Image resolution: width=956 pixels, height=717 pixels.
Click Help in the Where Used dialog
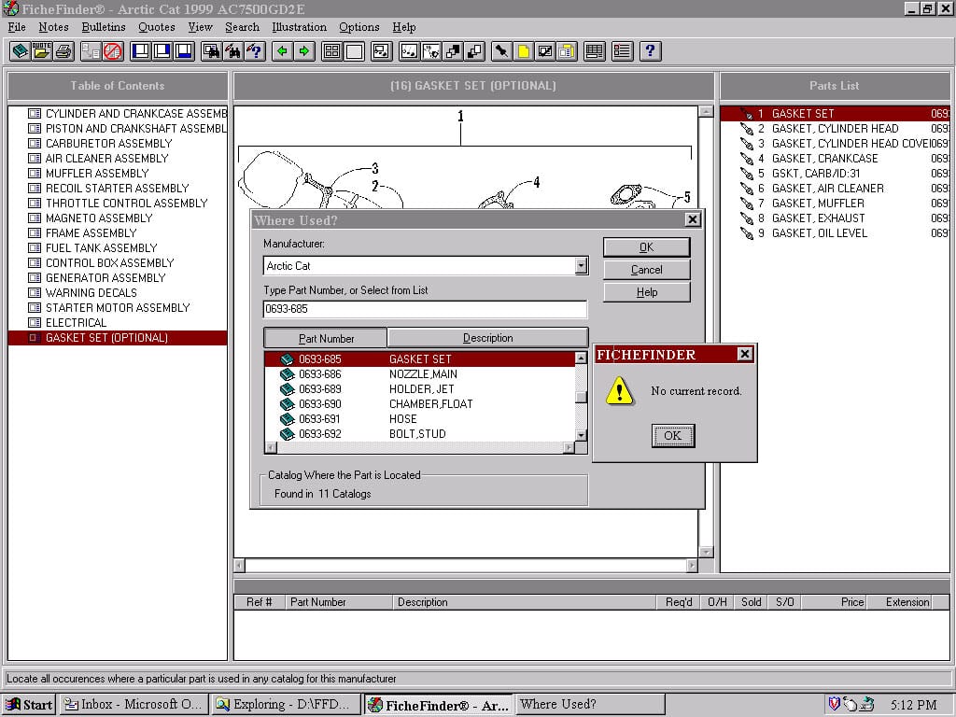coord(646,292)
